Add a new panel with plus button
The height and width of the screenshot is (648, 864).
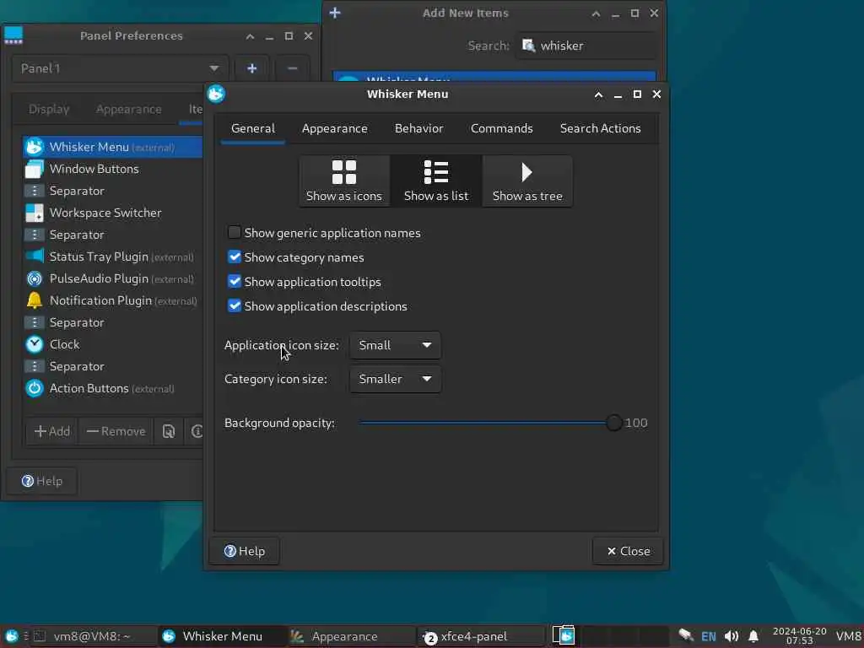point(251,68)
